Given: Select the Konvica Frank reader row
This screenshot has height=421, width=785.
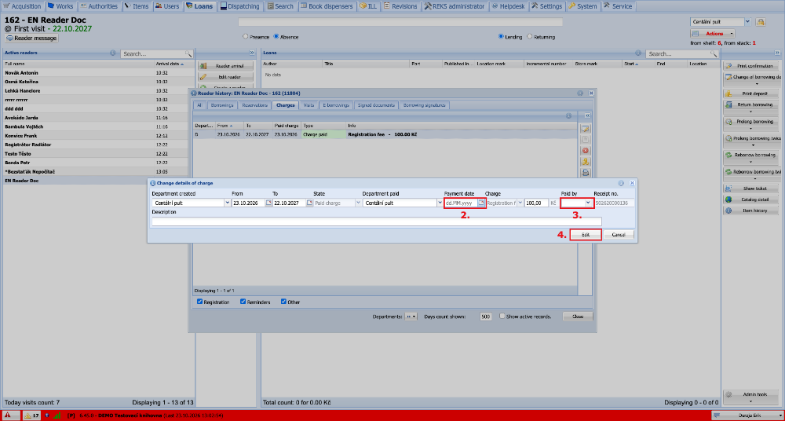Looking at the screenshot, I should point(97,136).
